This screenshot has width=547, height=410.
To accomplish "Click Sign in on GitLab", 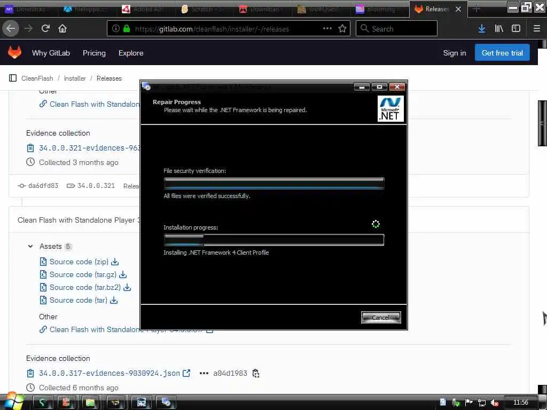I will coord(454,53).
